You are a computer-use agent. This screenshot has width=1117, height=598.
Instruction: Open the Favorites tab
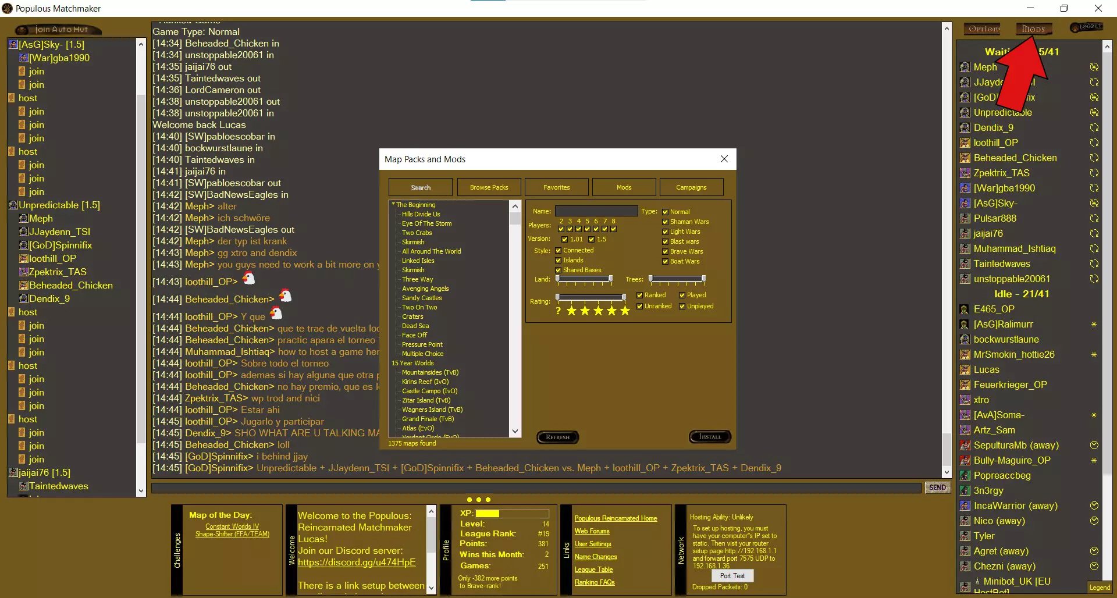click(x=556, y=188)
